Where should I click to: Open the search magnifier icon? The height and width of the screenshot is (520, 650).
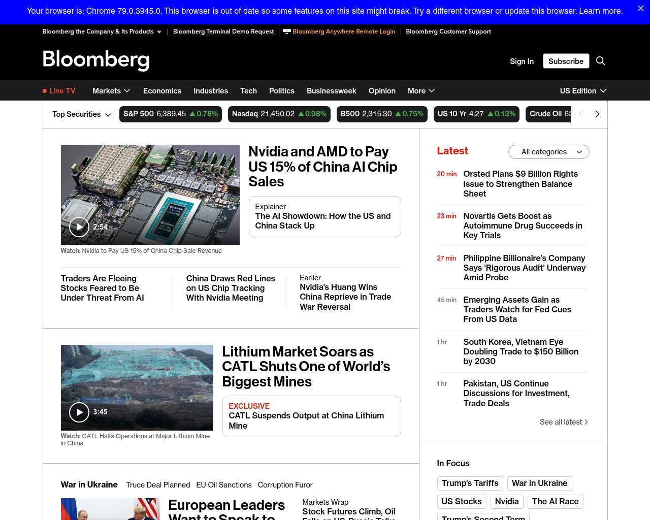pyautogui.click(x=601, y=61)
